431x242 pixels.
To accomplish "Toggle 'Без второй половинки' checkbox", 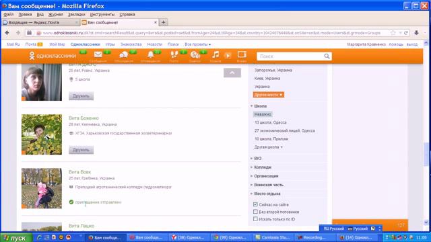I will (255, 212).
